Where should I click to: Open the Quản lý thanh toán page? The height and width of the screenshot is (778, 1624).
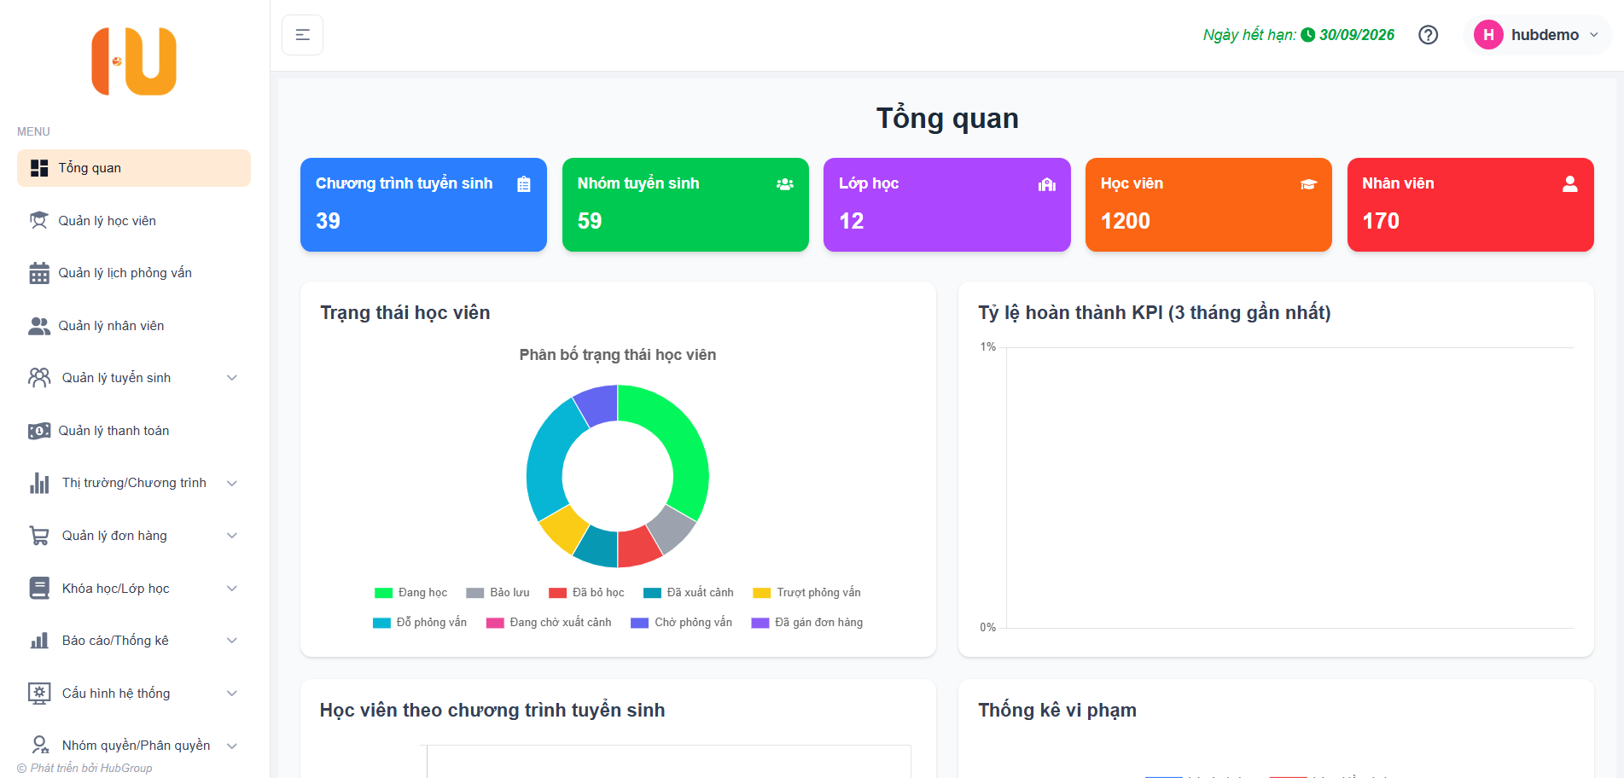pyautogui.click(x=114, y=431)
